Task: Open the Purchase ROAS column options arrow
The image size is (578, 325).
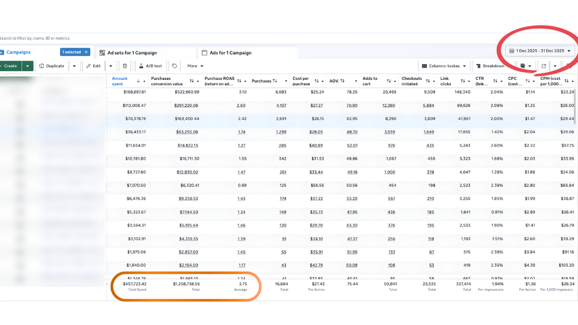Action: [246, 81]
